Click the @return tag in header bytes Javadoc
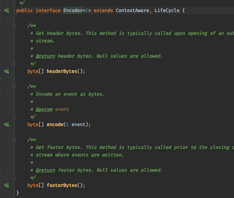The height and width of the screenshot is (198, 234). tap(45, 56)
